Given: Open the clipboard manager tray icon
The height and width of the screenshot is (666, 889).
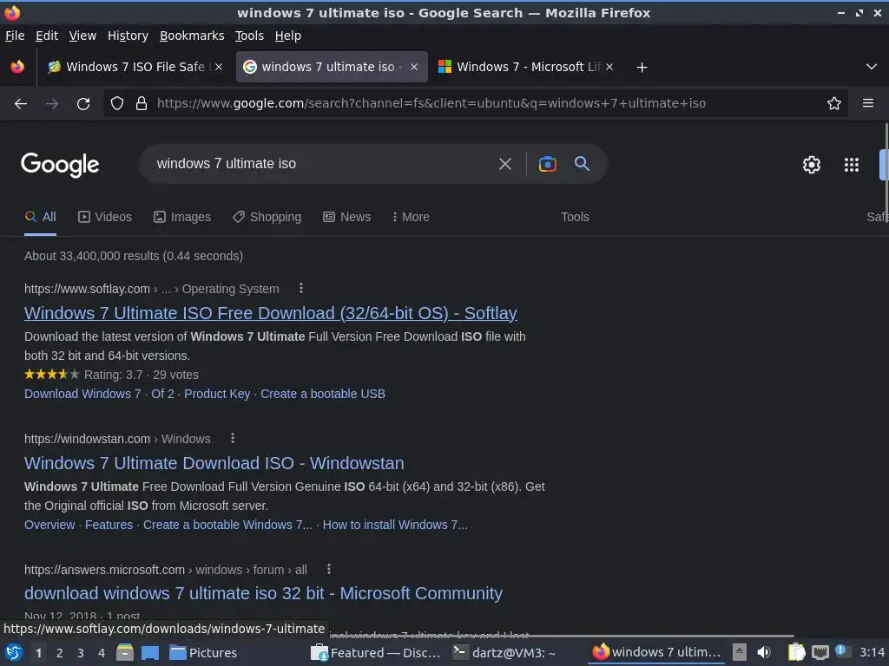Looking at the screenshot, I should [797, 652].
